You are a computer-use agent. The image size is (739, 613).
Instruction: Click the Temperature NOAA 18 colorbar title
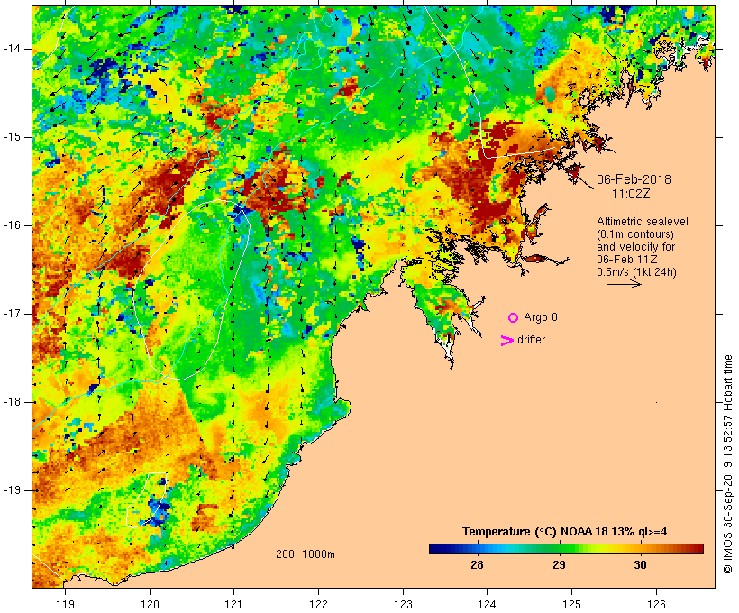(x=565, y=532)
